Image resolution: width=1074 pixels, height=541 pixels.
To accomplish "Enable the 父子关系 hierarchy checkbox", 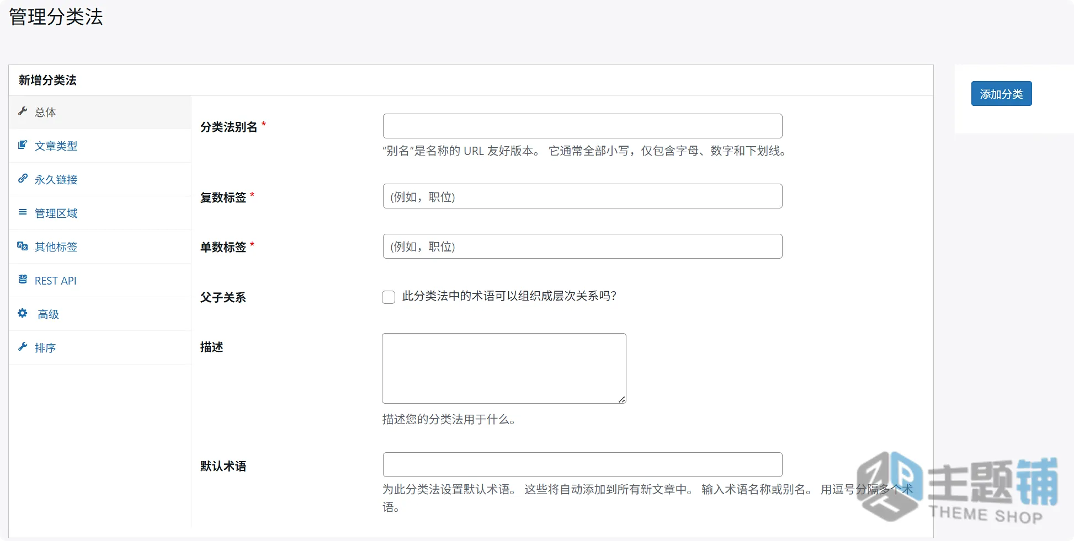I will click(389, 297).
